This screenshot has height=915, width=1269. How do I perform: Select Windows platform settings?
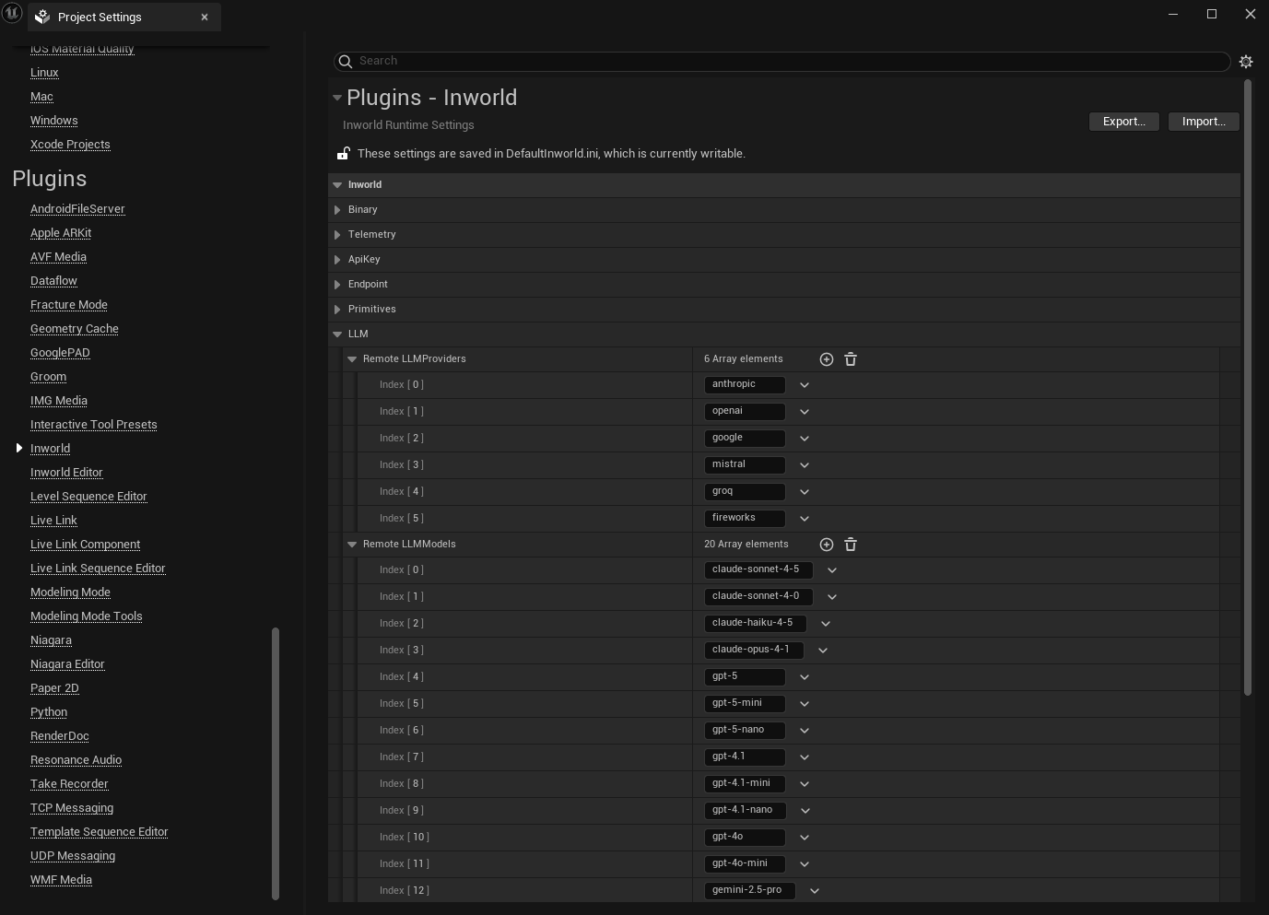pyautogui.click(x=53, y=121)
